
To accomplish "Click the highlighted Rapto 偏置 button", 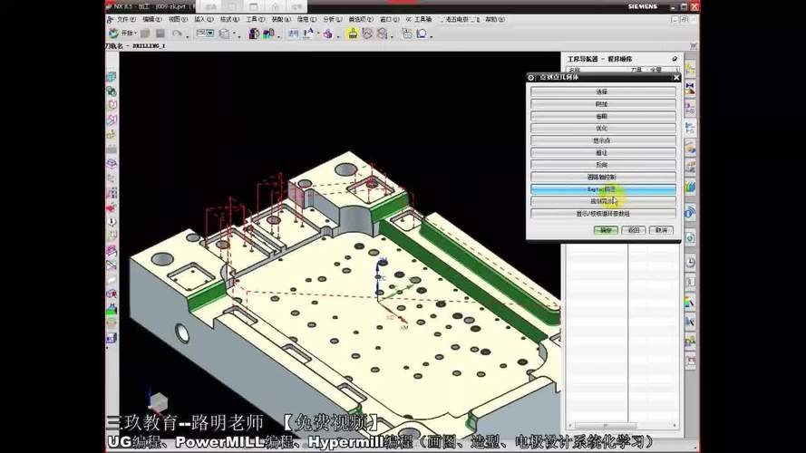I will click(x=603, y=189).
